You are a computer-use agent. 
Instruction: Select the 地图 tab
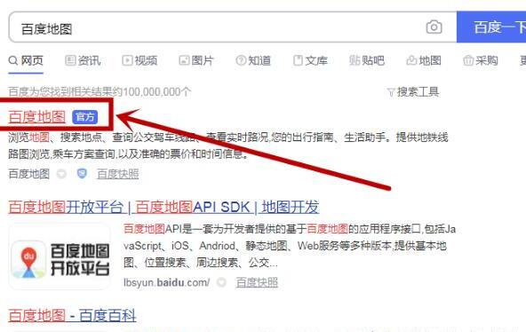(x=424, y=60)
